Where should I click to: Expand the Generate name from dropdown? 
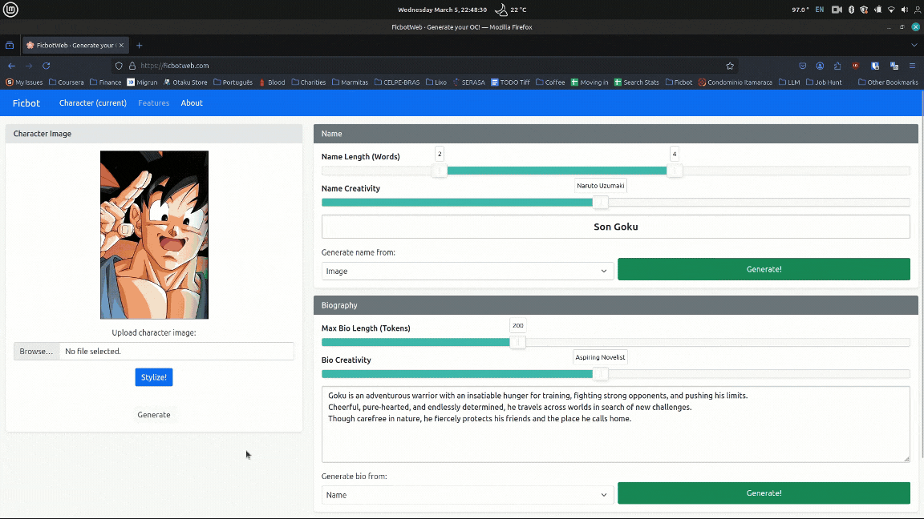(x=468, y=272)
